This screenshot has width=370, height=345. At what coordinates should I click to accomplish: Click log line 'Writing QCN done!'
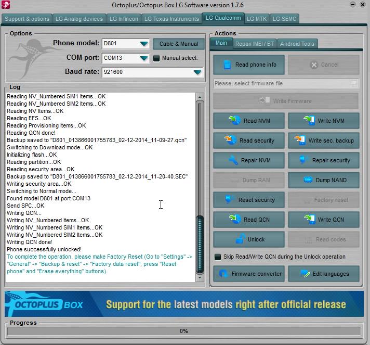click(30, 242)
